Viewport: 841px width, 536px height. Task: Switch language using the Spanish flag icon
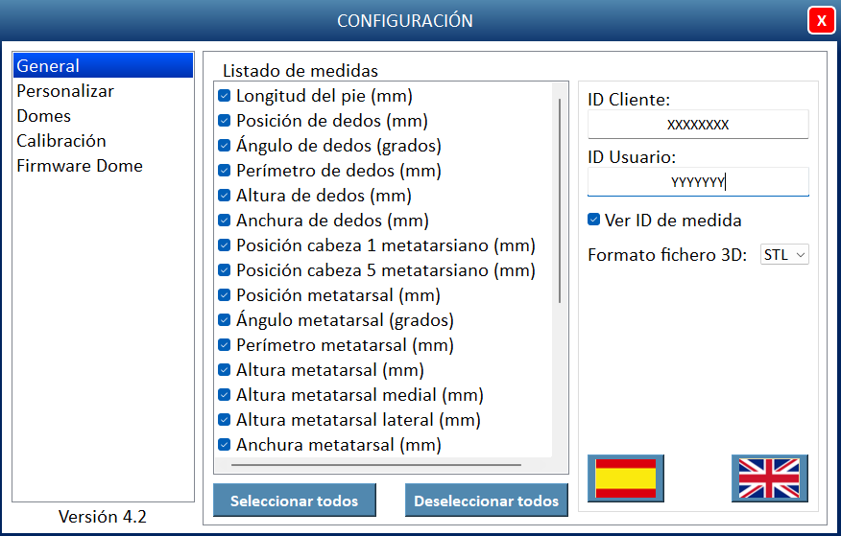(625, 478)
